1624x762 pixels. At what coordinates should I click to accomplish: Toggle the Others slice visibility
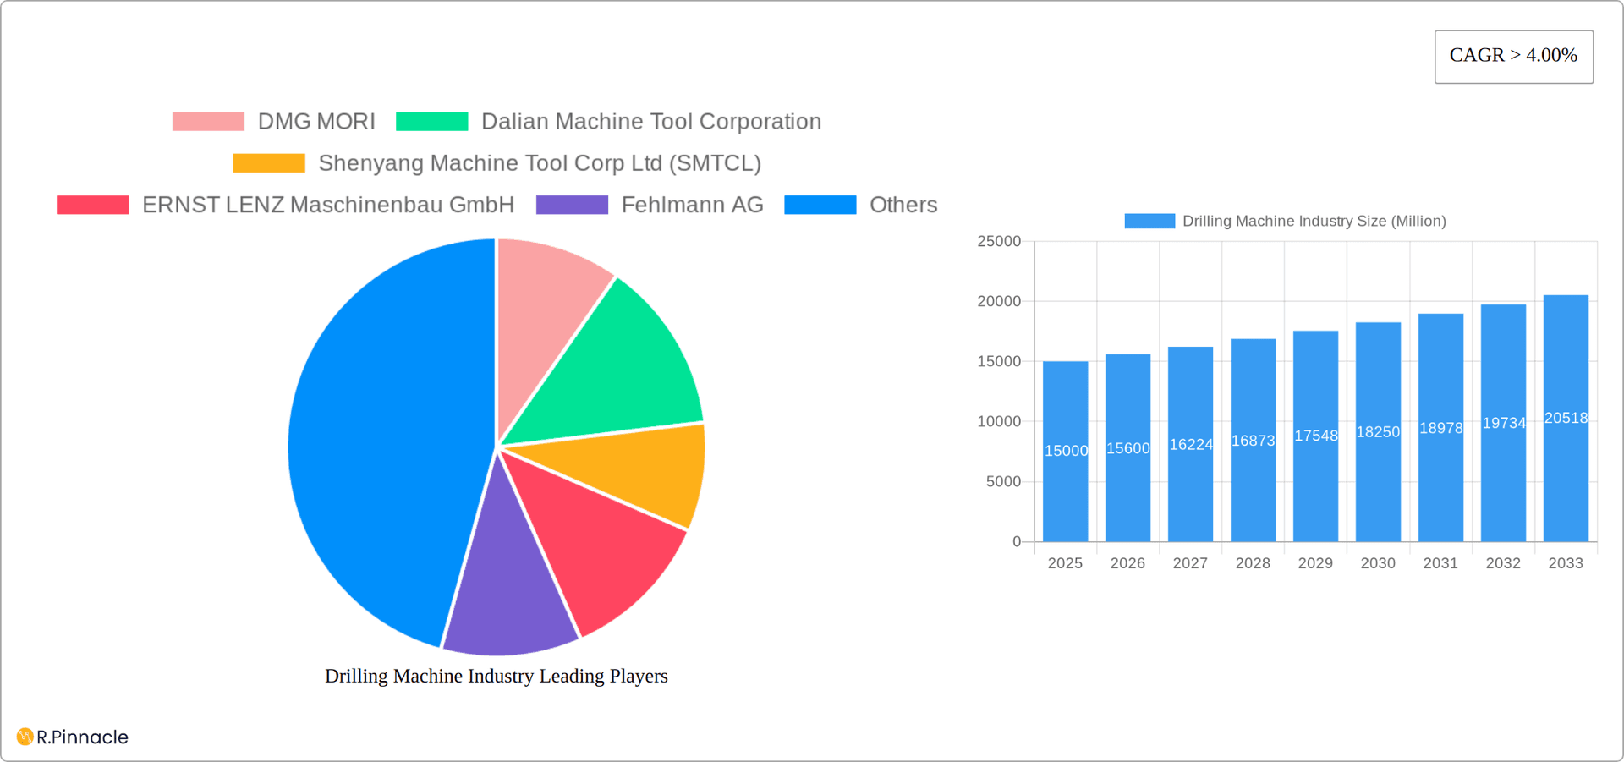pyautogui.click(x=863, y=204)
